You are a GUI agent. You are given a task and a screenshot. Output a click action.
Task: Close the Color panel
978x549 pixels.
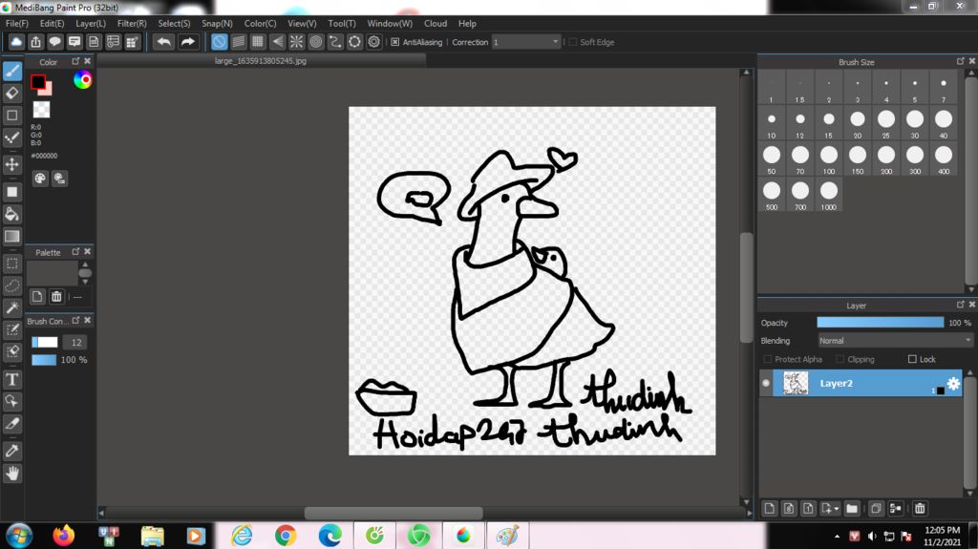click(87, 61)
